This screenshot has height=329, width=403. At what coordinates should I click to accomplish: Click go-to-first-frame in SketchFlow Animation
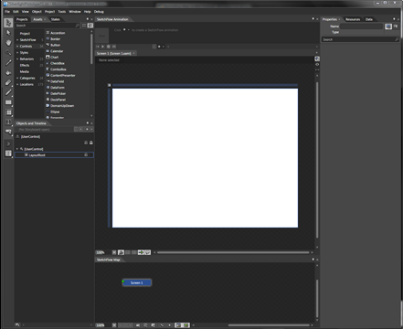coord(98,47)
